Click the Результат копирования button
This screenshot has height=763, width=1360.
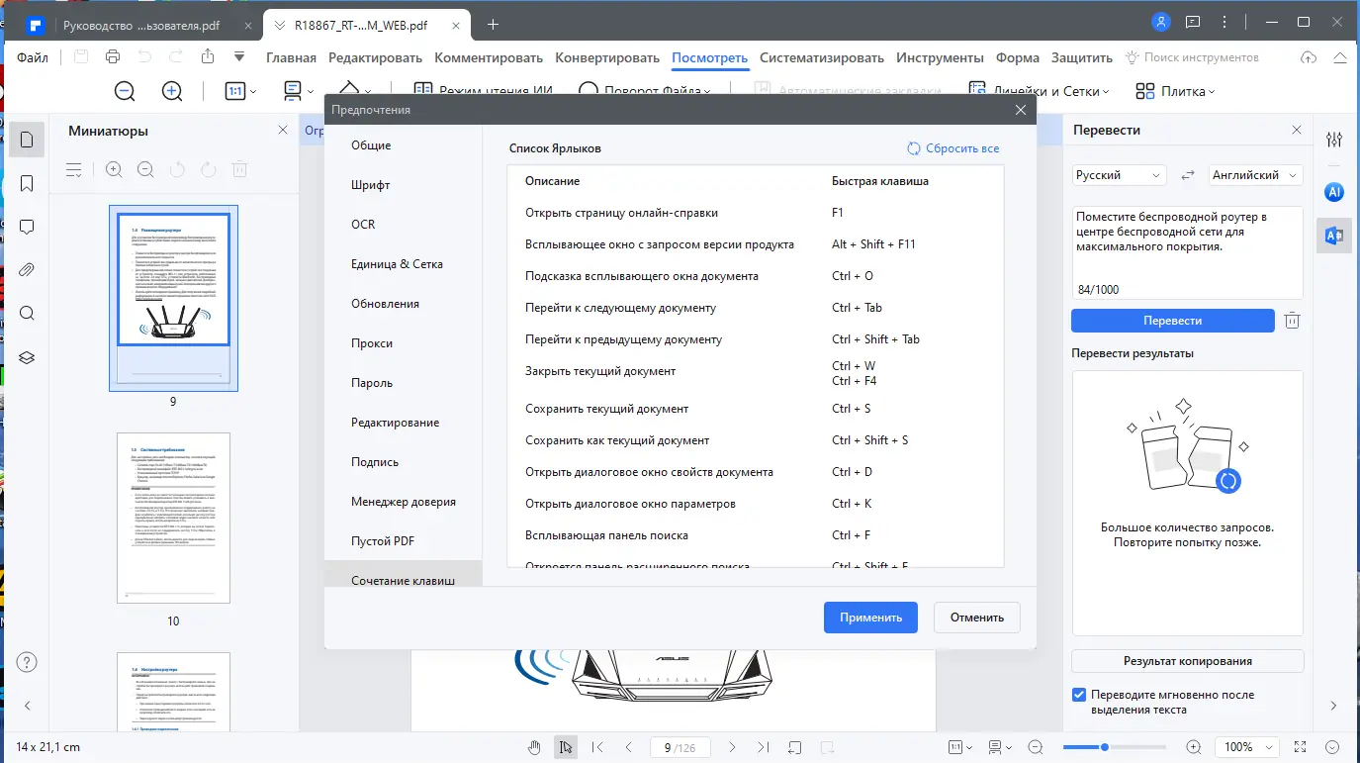click(1188, 661)
